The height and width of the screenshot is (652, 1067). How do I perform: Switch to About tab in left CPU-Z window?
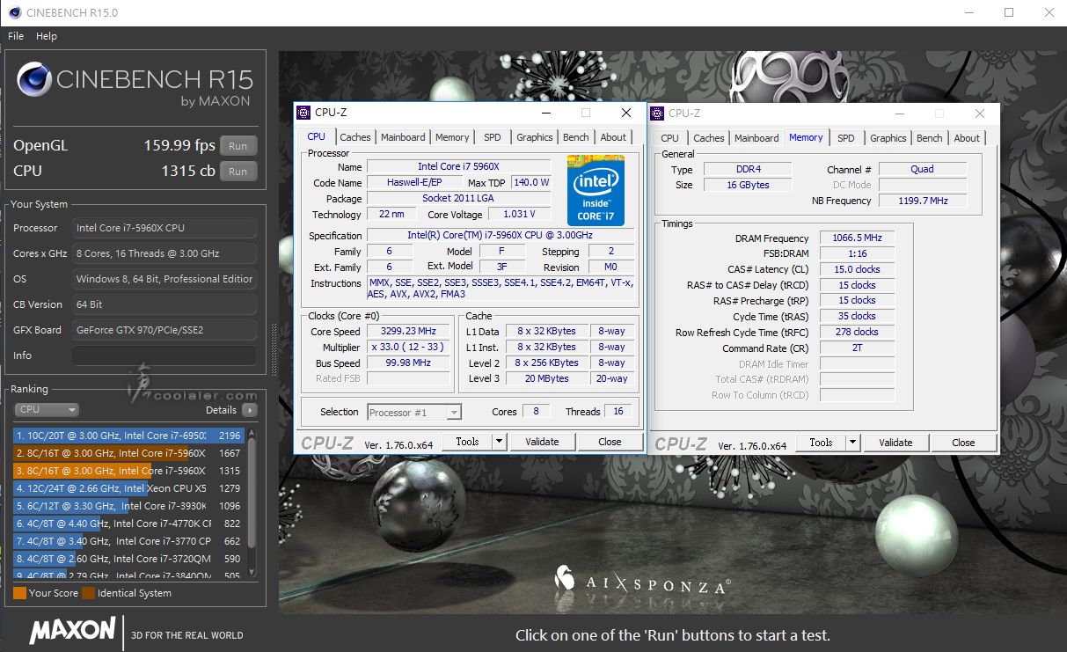click(613, 137)
